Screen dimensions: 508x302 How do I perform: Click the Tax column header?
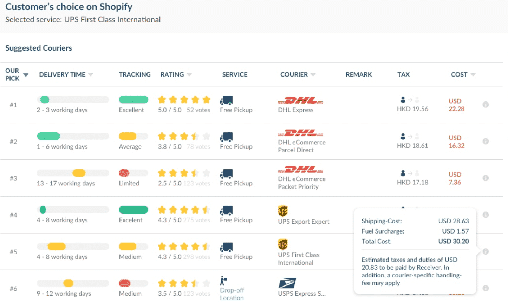point(403,74)
